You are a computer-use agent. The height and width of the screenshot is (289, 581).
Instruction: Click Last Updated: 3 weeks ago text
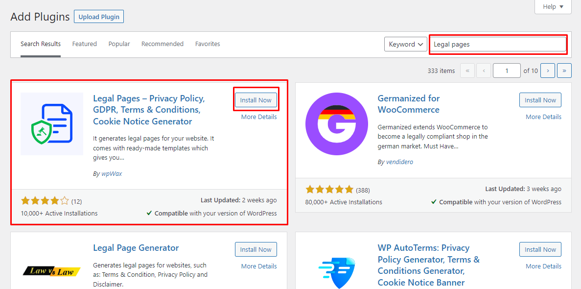tap(523, 189)
